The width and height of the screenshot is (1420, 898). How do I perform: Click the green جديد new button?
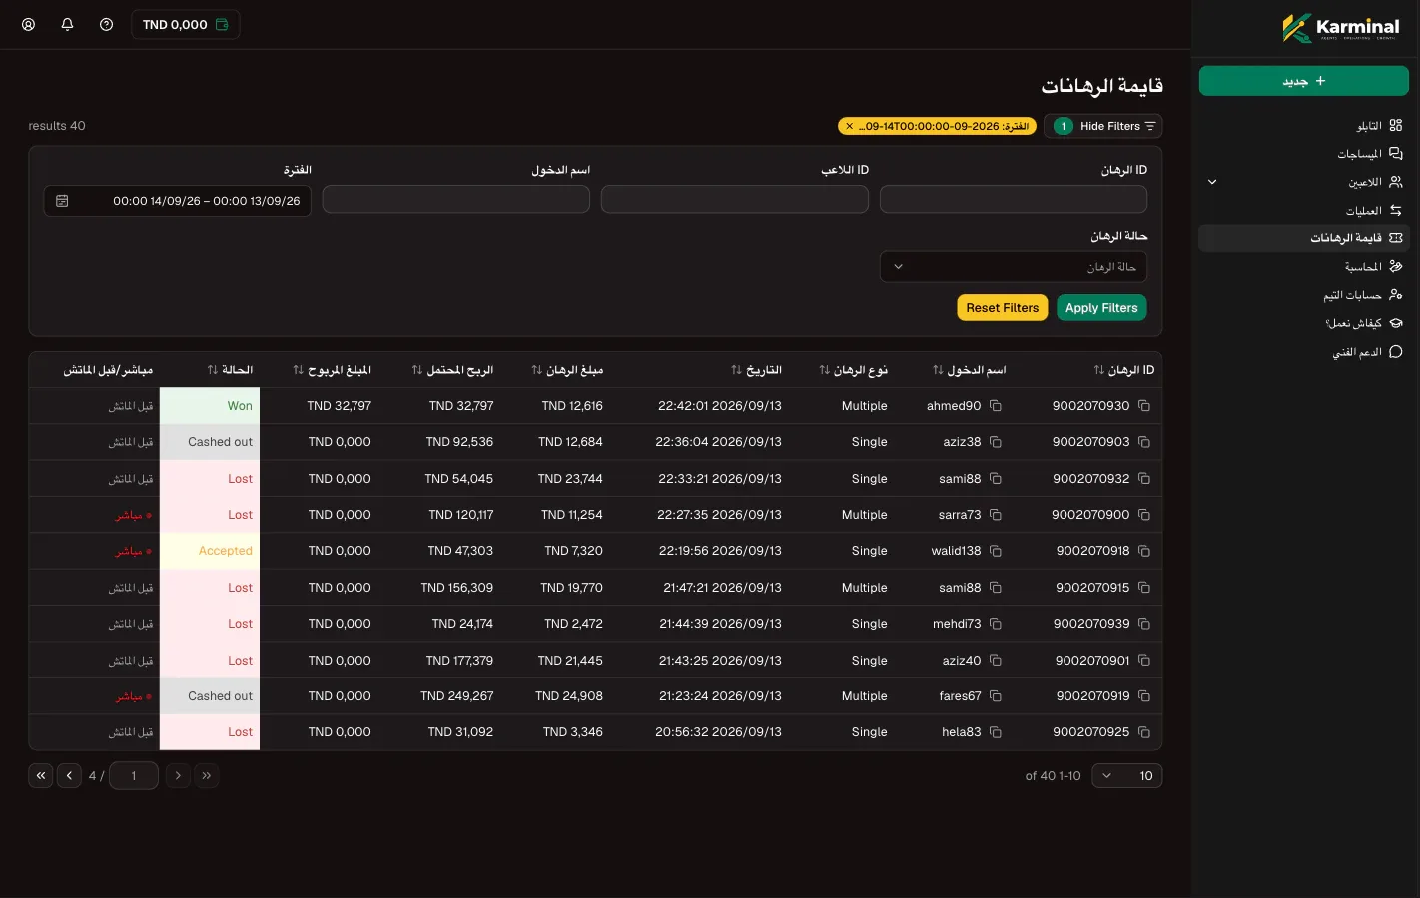tap(1304, 81)
